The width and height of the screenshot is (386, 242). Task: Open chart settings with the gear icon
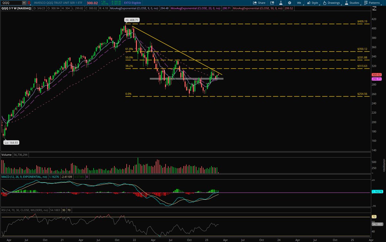[289, 3]
